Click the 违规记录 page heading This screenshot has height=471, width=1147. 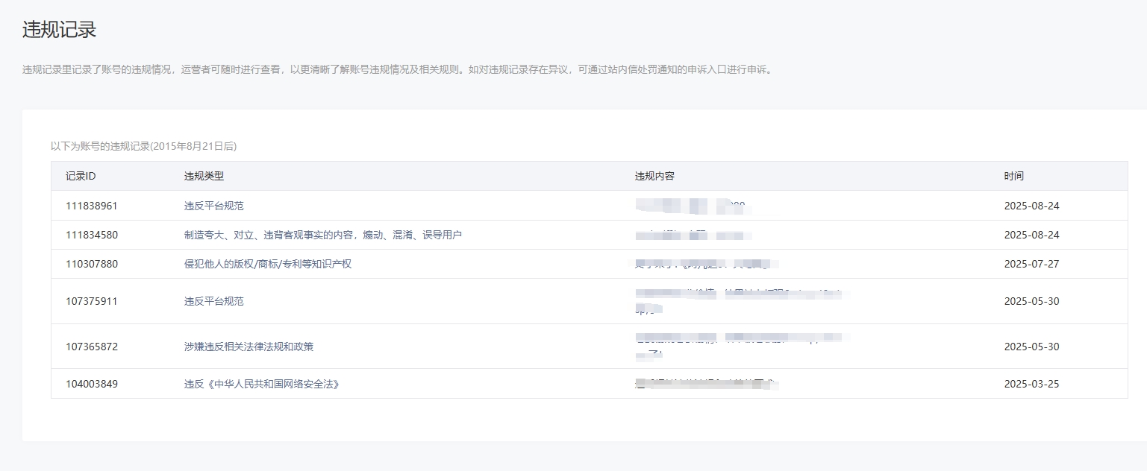pyautogui.click(x=59, y=30)
